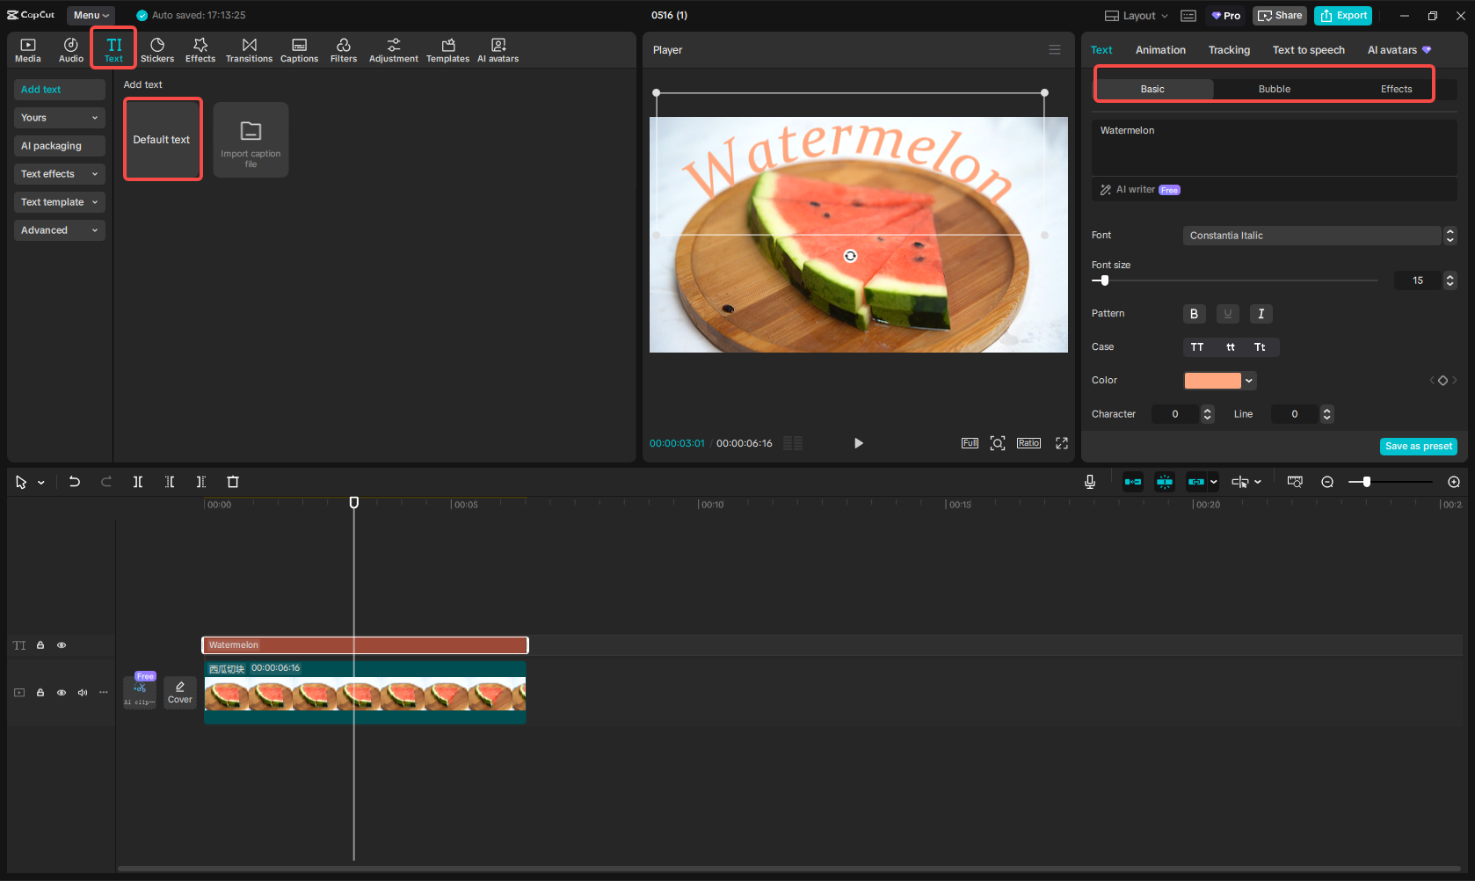This screenshot has width=1475, height=881.
Task: Open the Captions panel
Action: pos(299,48)
